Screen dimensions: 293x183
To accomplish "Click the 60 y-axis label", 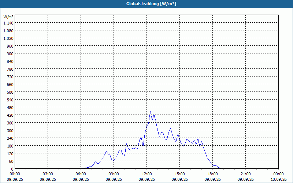I will coord(11,161).
